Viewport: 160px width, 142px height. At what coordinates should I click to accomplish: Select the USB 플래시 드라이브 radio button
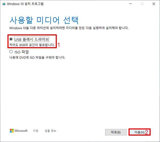tap(11, 39)
